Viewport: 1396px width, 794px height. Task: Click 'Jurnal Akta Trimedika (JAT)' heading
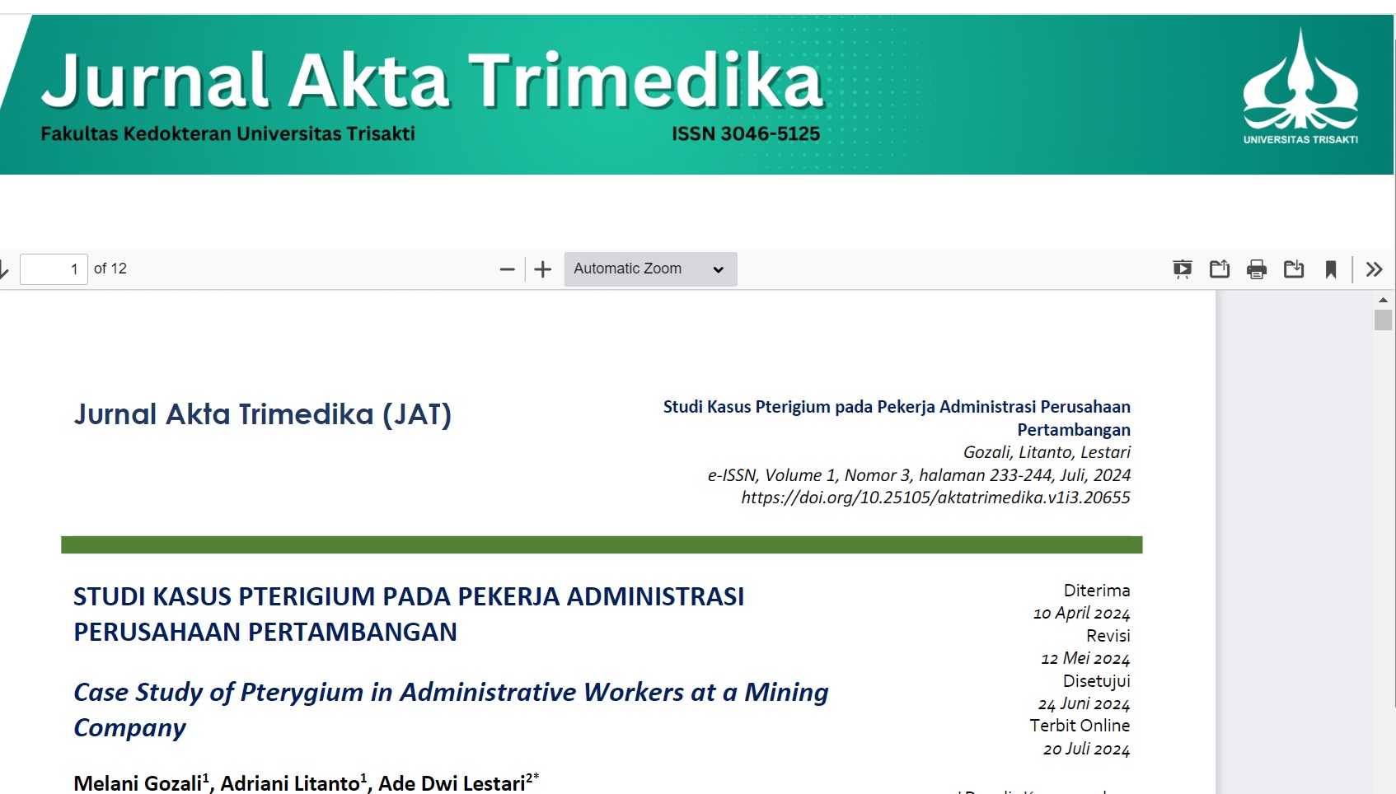[x=263, y=414]
